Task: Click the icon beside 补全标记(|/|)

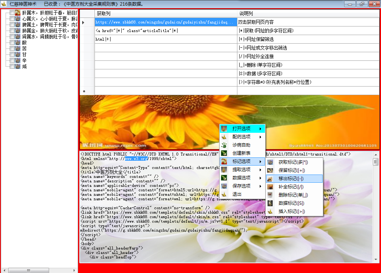Action: [270, 187]
